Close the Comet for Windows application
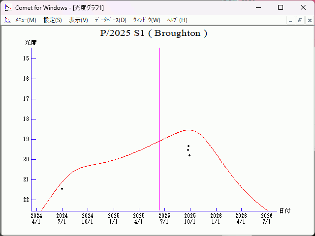The width and height of the screenshot is (315, 236). [303, 8]
